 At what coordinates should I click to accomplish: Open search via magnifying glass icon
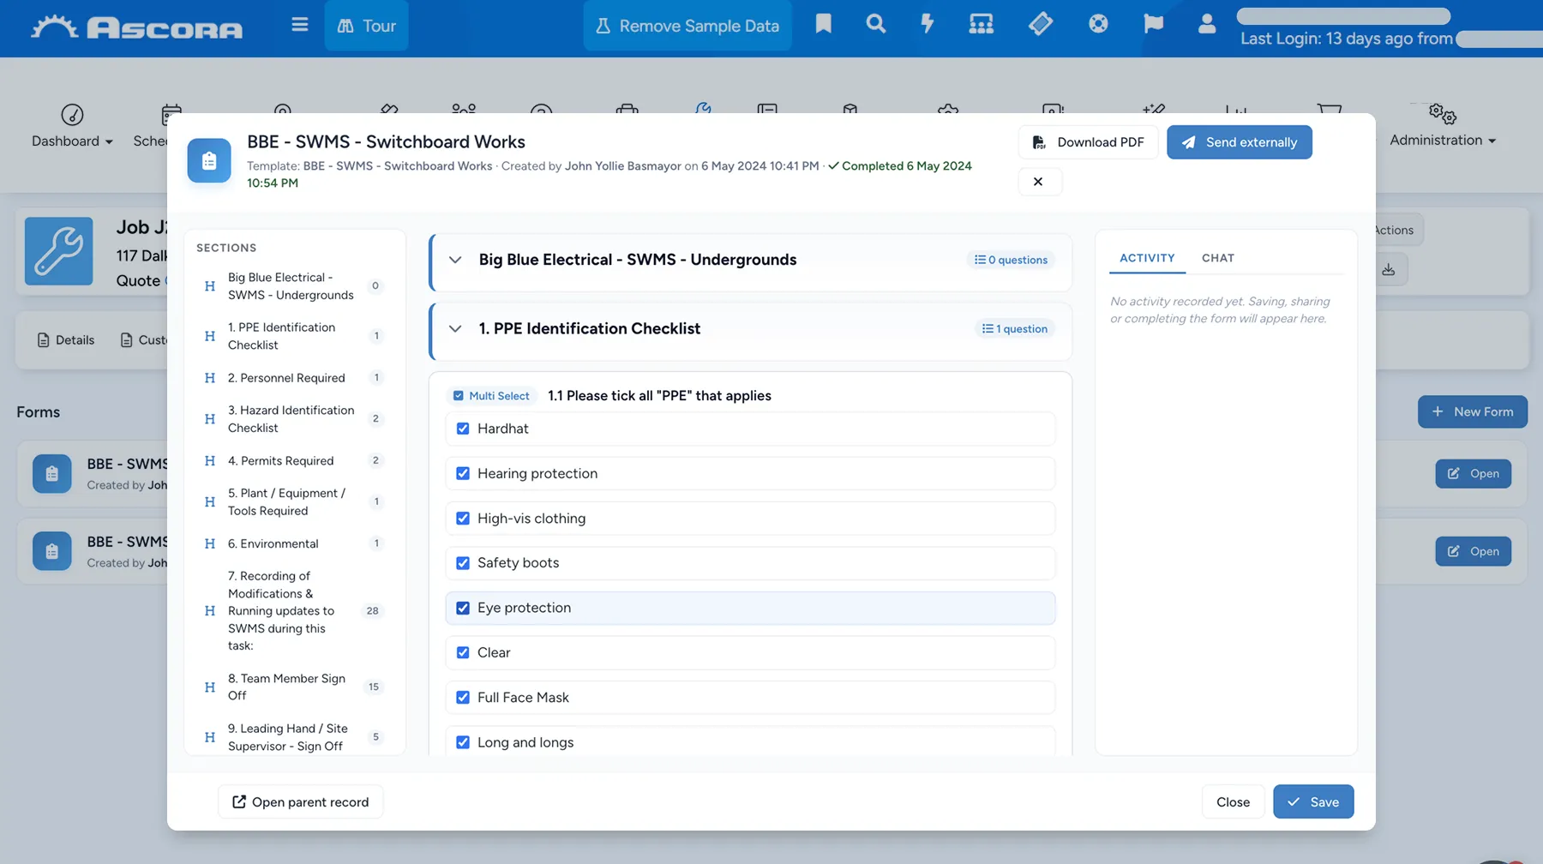pyautogui.click(x=875, y=24)
